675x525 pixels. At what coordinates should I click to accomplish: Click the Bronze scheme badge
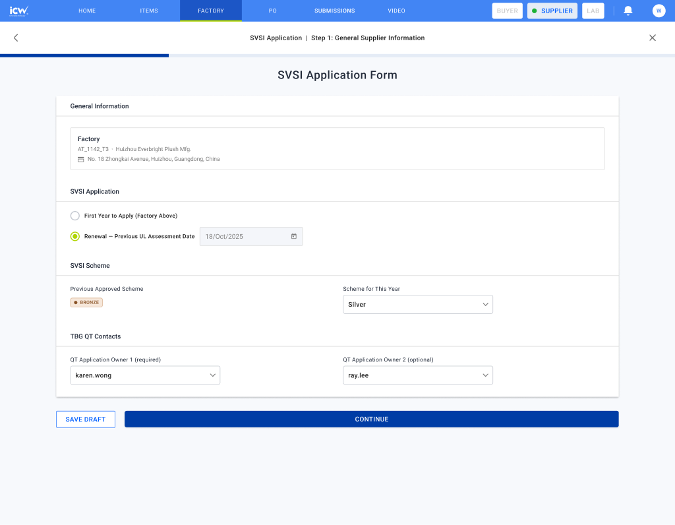coord(86,302)
